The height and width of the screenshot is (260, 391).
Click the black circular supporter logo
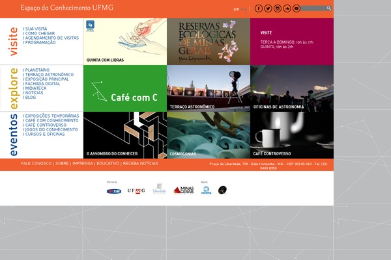[x=222, y=190]
